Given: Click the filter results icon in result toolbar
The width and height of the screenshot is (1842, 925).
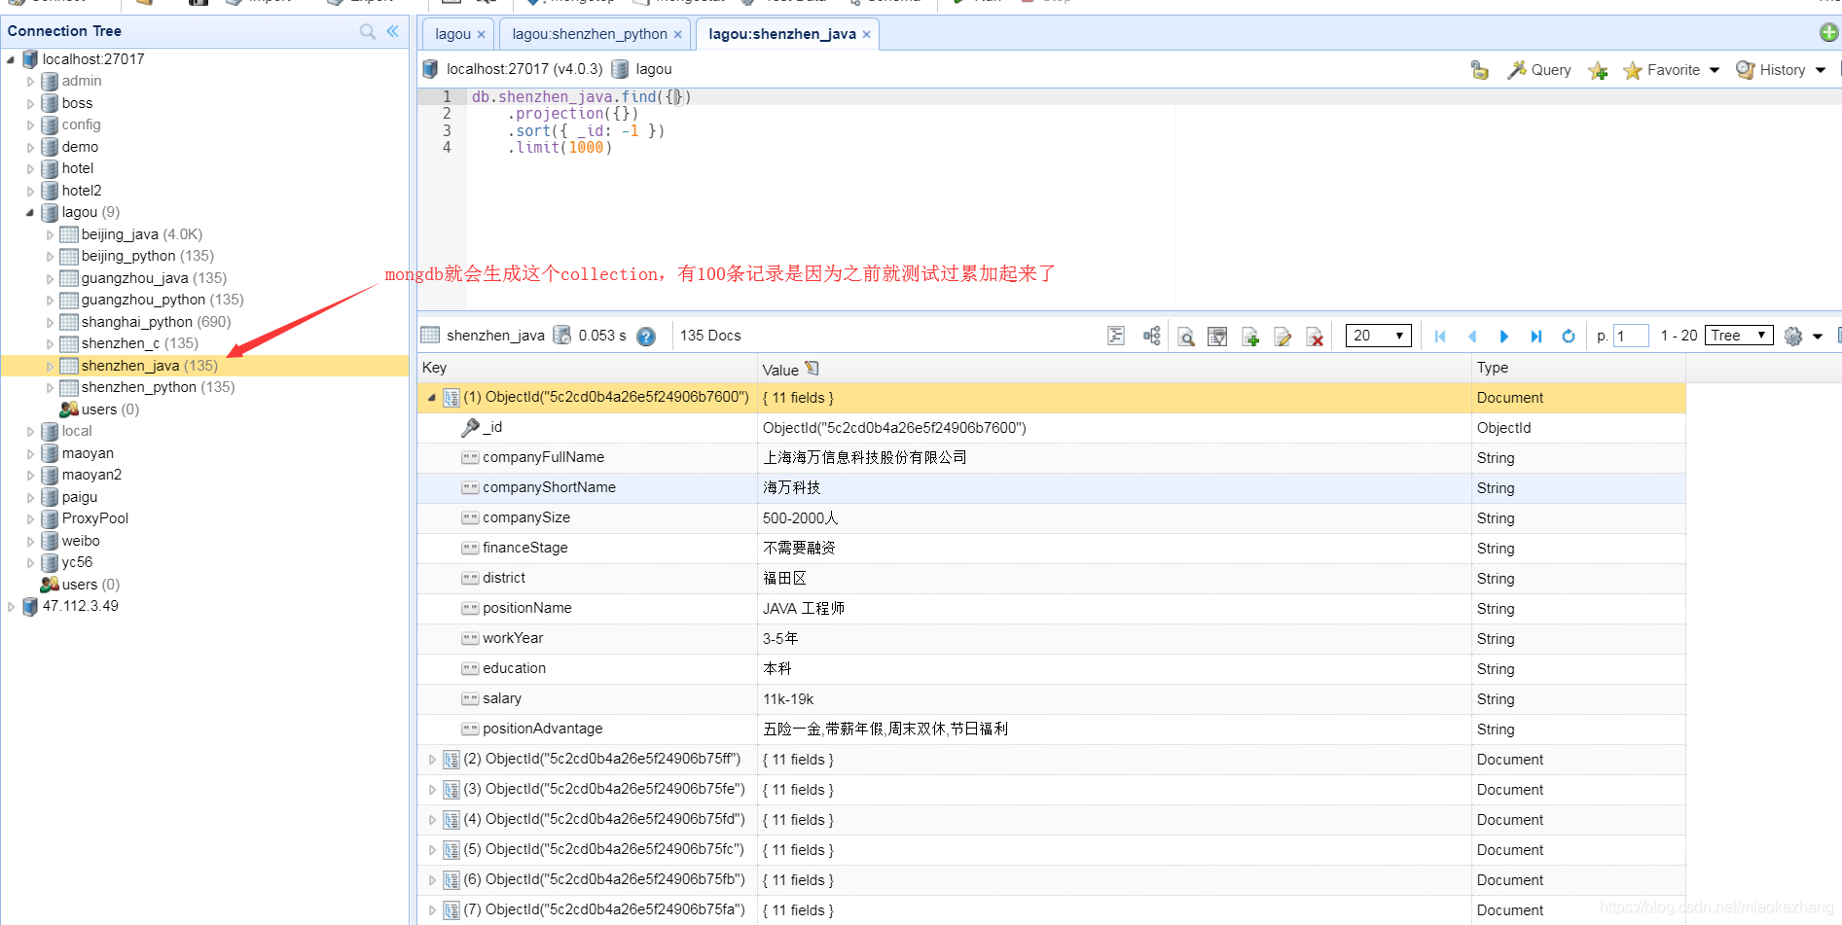Looking at the screenshot, I should click(1217, 337).
